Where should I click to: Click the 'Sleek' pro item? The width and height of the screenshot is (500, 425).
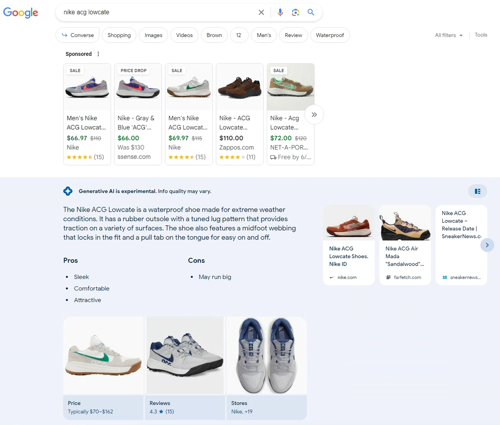click(81, 277)
